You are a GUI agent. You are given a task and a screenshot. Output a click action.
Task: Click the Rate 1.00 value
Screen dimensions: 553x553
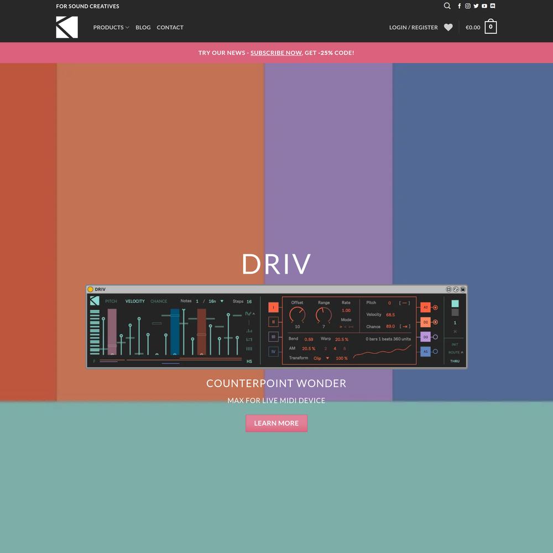pos(346,310)
